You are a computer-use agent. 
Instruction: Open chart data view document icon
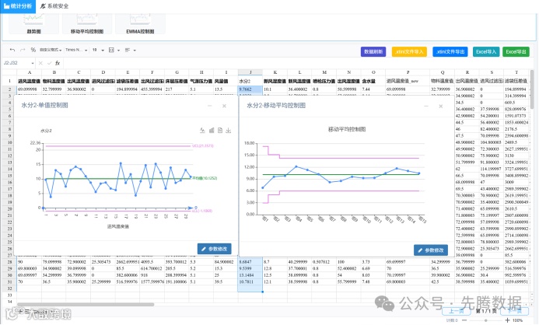220,130
